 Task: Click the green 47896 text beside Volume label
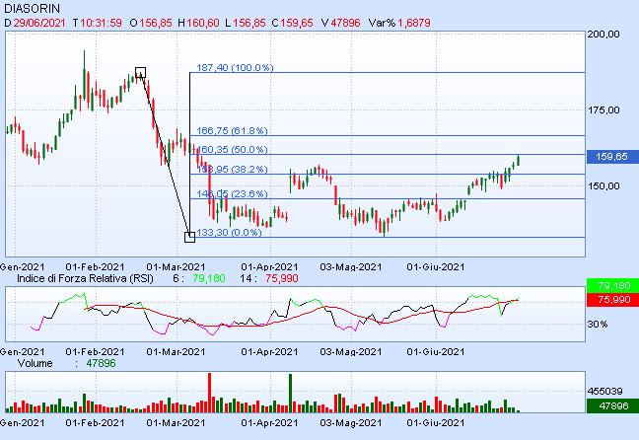(101, 363)
